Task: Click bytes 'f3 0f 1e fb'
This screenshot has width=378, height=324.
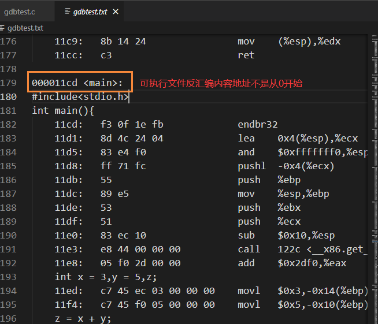Action: [x=132, y=125]
